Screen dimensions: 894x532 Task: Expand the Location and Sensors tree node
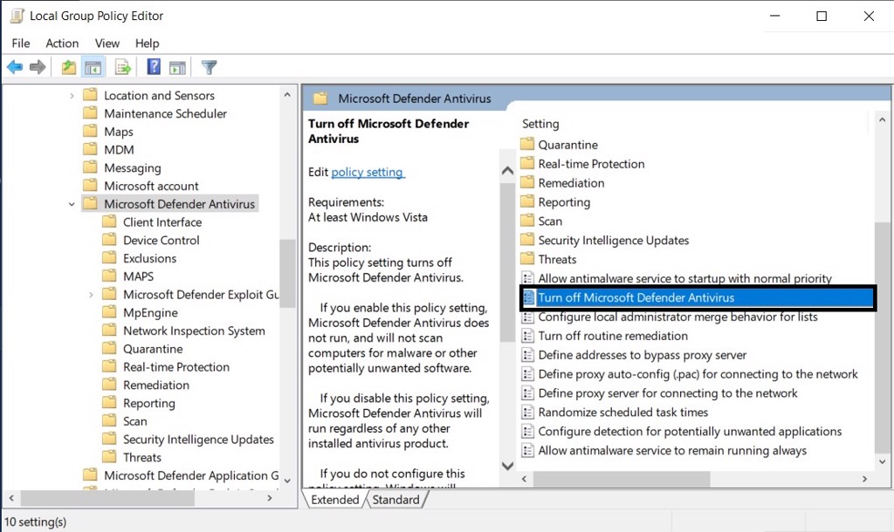coord(72,96)
